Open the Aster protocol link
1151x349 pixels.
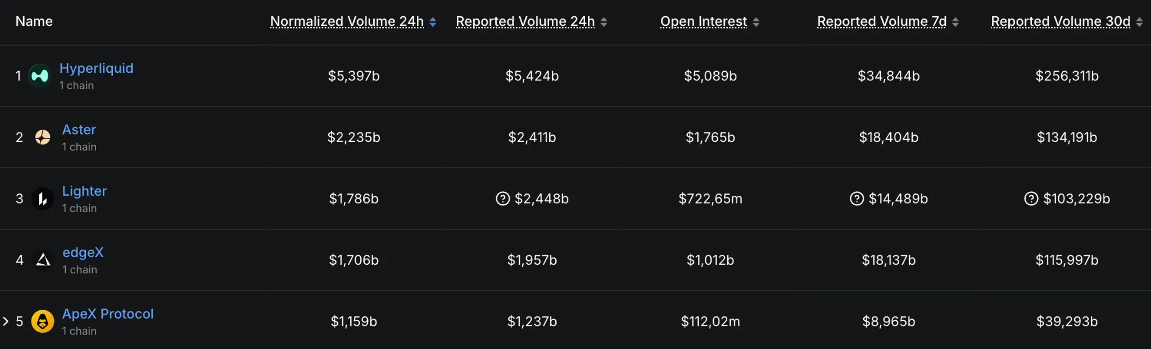click(x=79, y=130)
